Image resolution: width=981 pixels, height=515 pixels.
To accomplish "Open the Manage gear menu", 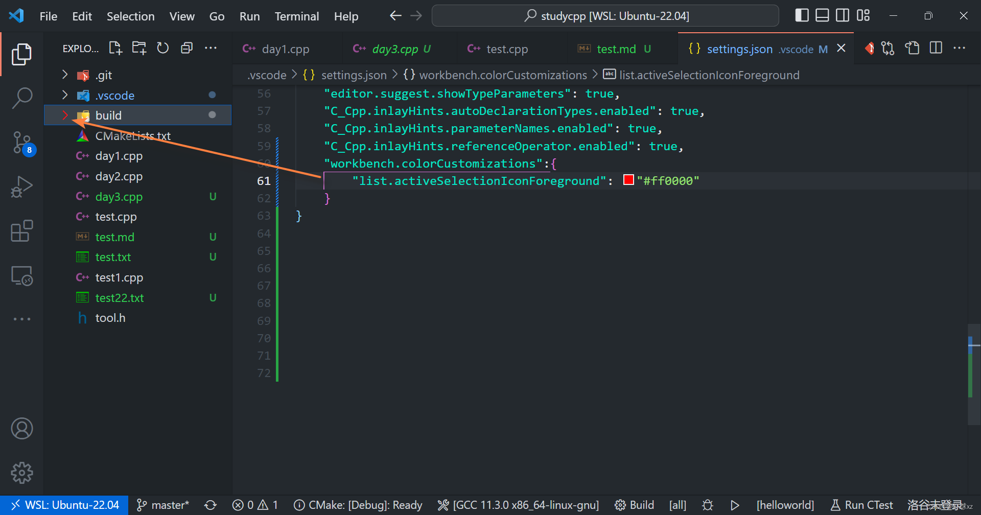I will tap(21, 473).
